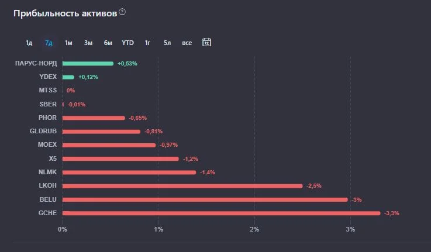
Task: Switch to the 3м period
Action: (88, 43)
